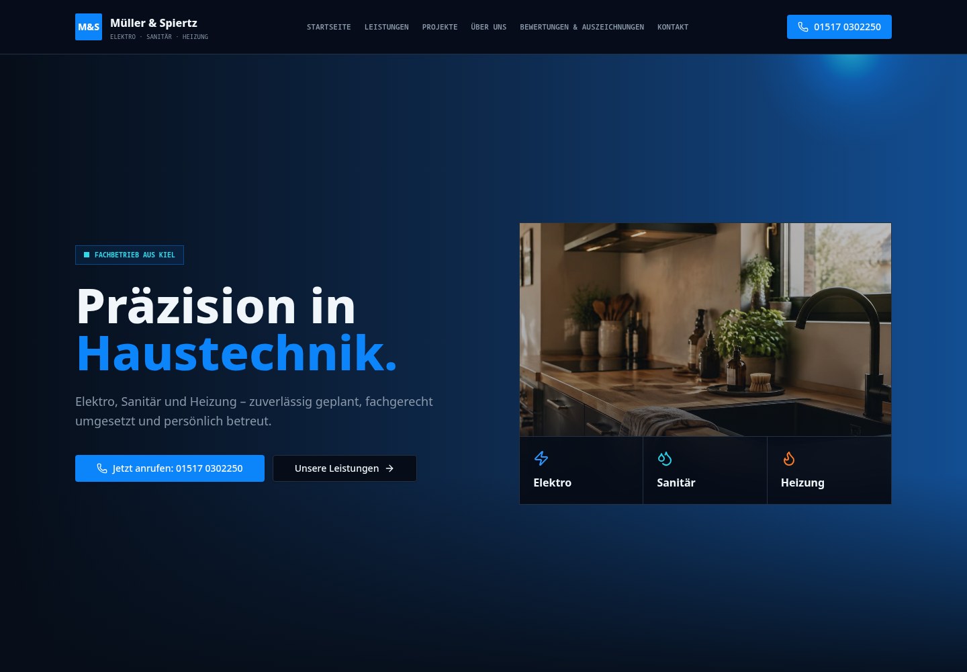Screen dimensions: 967x672
Task: Click the blue Haustechnik. heading word
Action: [x=237, y=353]
